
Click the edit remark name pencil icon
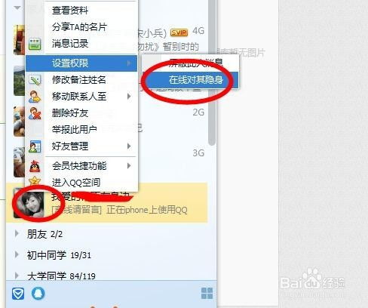coord(35,80)
